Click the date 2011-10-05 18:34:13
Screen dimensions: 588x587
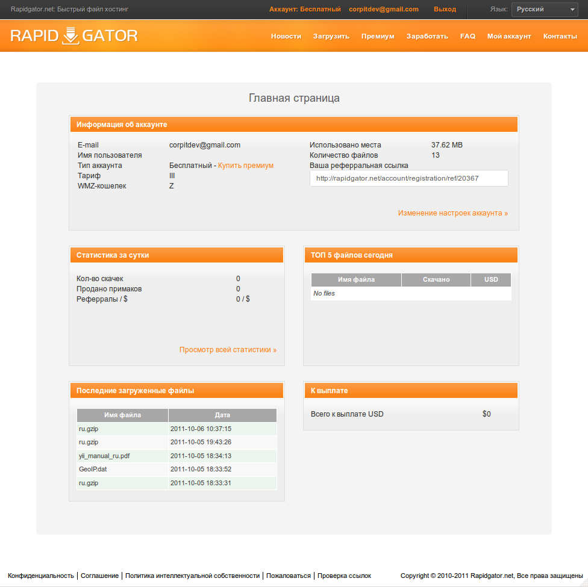[201, 456]
